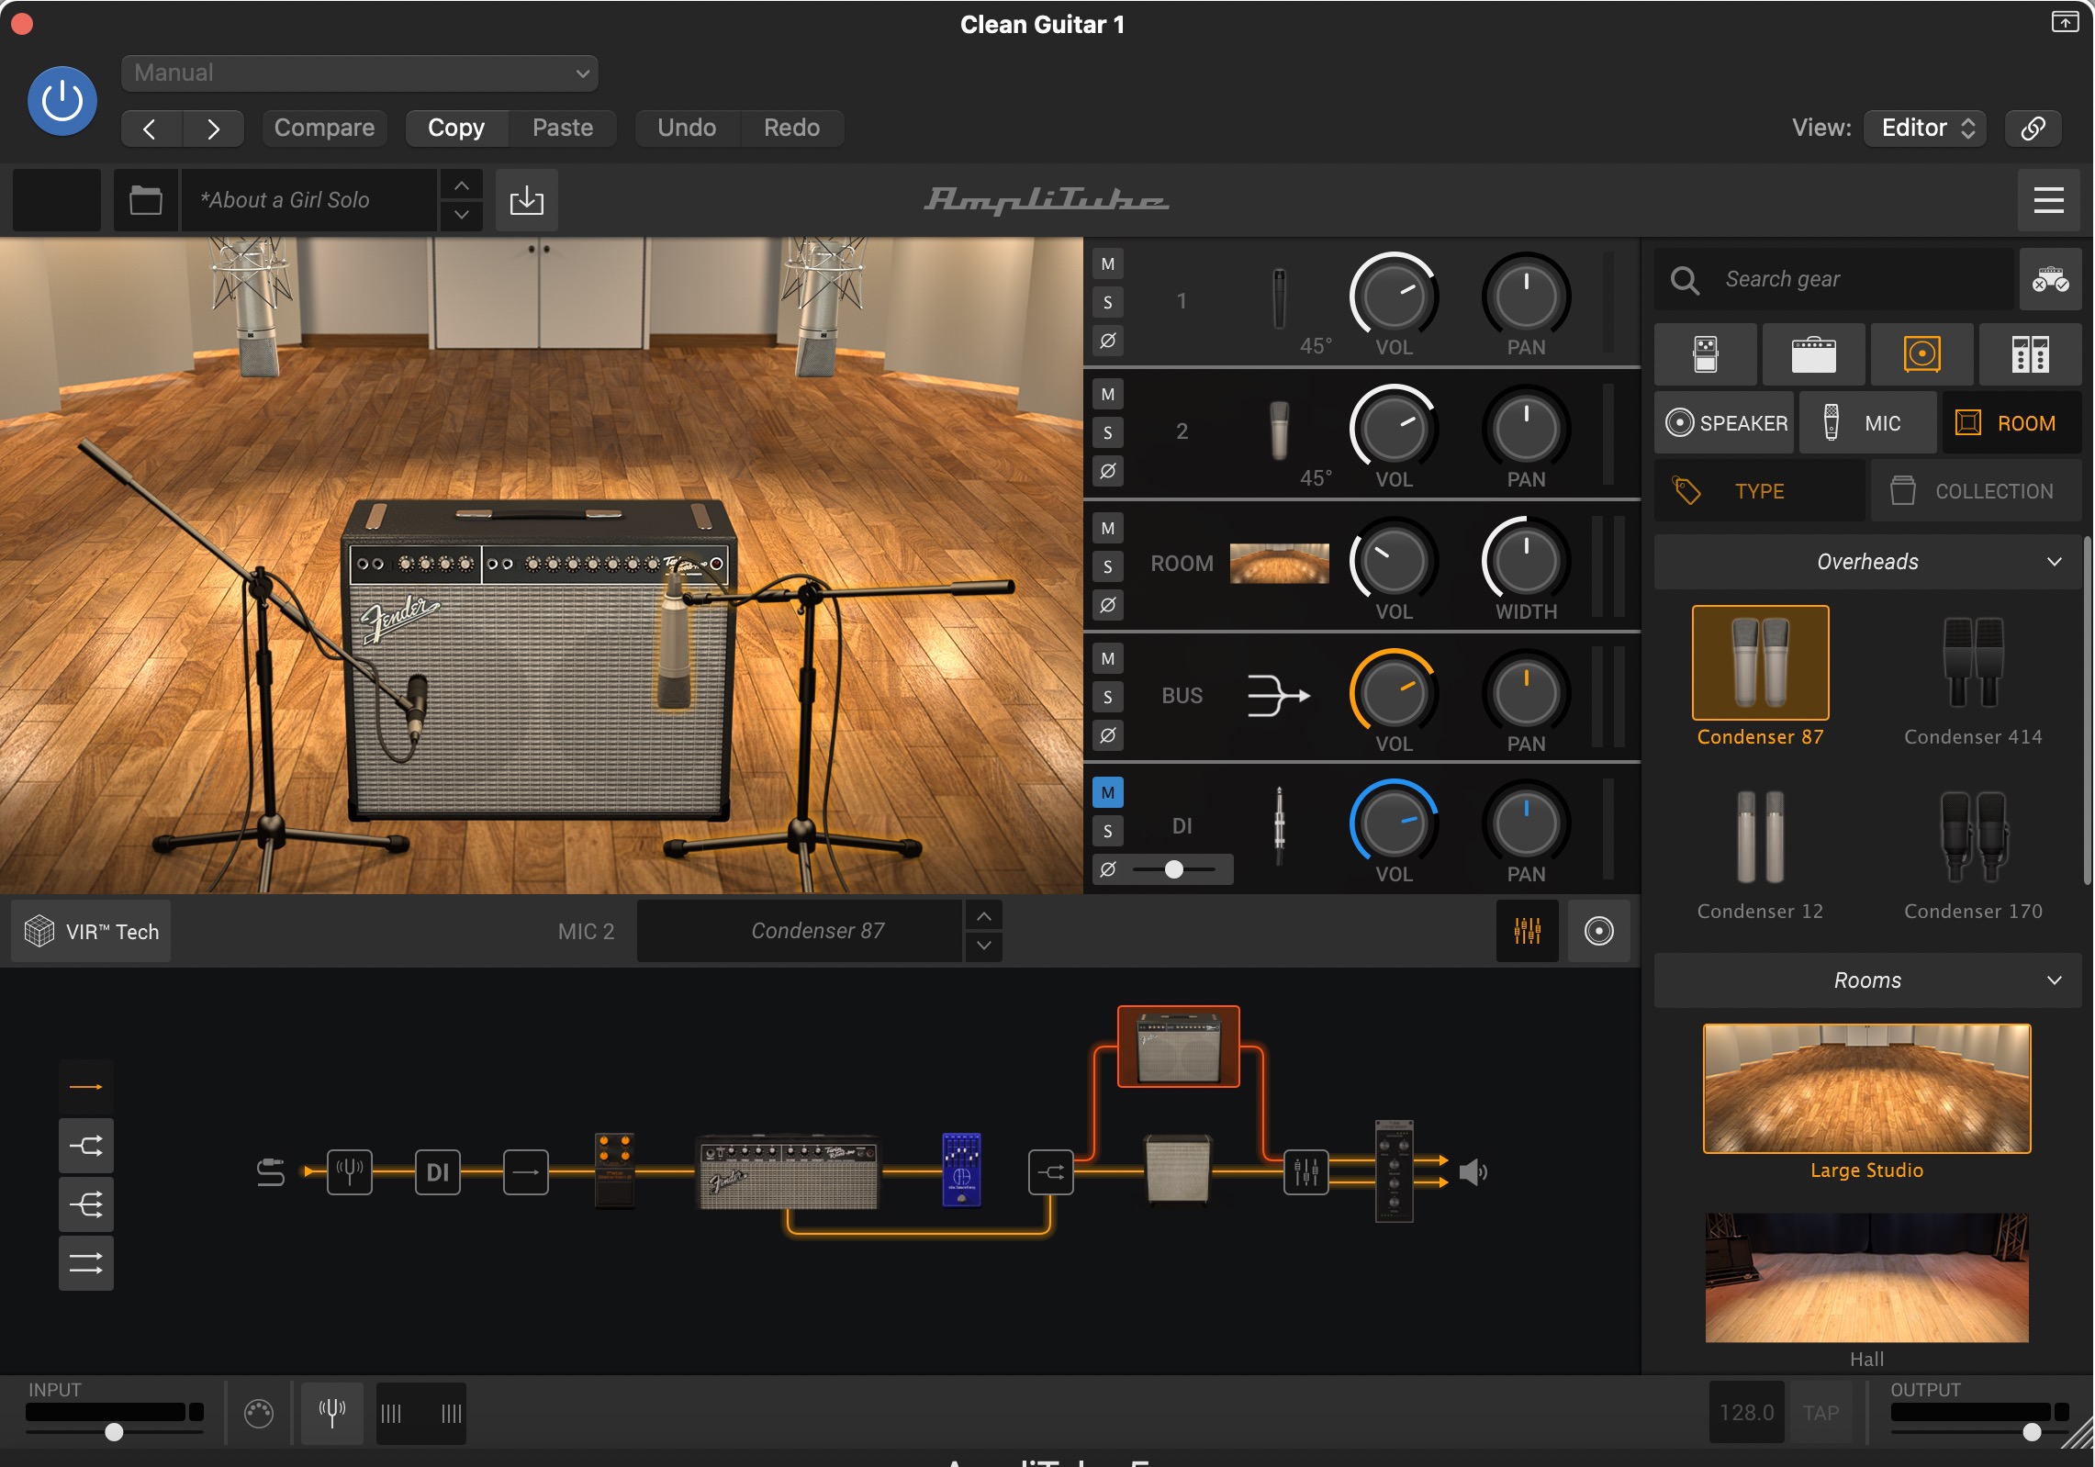Viewport: 2095px width, 1467px height.
Task: Open the Custom Shop gear filter icon
Action: coord(2050,279)
